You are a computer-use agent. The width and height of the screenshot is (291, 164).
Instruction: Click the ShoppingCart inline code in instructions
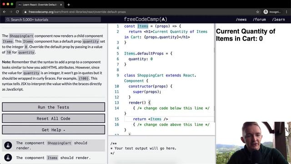pos(21,36)
